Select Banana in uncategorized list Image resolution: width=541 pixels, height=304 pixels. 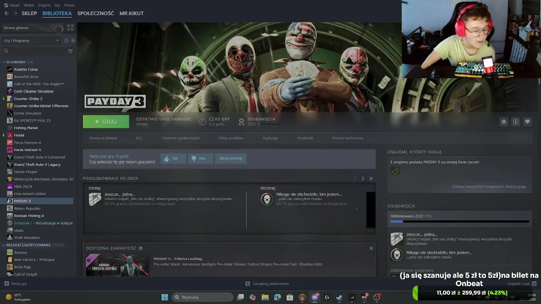(20, 252)
